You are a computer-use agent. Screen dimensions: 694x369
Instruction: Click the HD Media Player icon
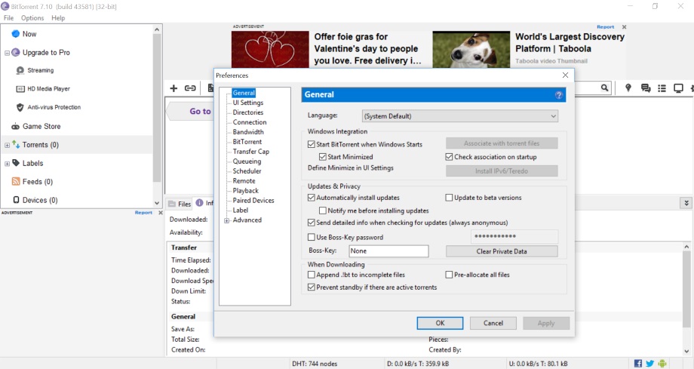pyautogui.click(x=20, y=88)
